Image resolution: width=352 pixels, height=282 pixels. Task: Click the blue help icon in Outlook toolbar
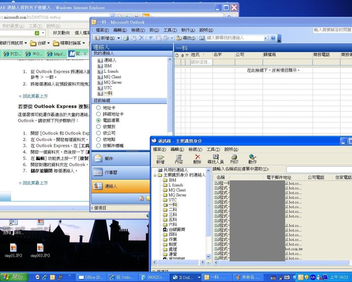tap(273, 38)
